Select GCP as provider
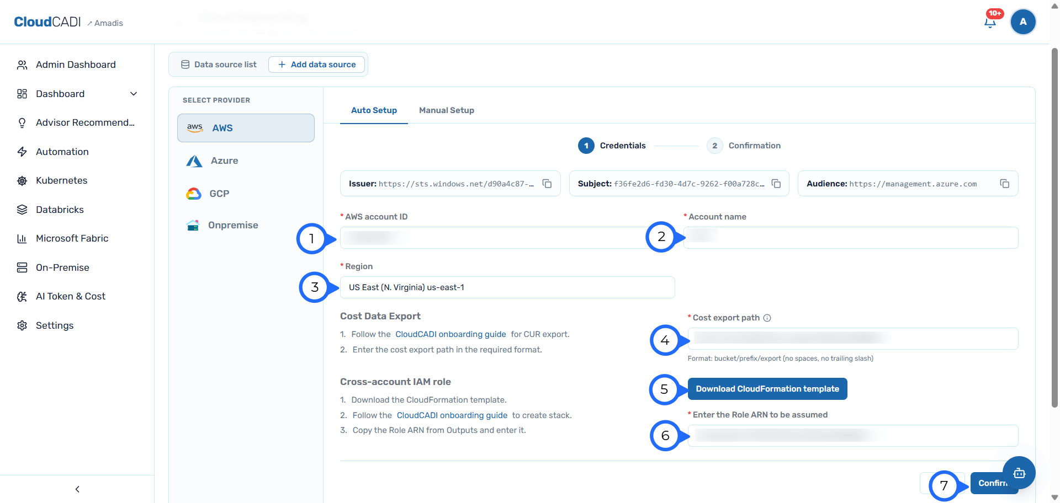The image size is (1060, 503). (246, 194)
